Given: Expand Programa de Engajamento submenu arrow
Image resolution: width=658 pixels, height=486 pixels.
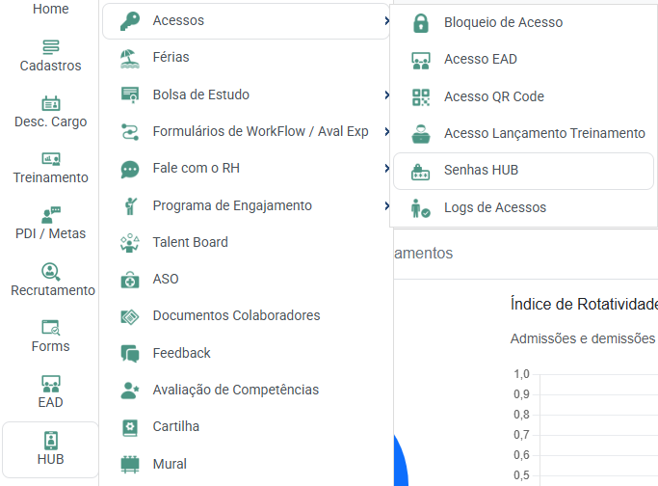Looking at the screenshot, I should point(385,205).
